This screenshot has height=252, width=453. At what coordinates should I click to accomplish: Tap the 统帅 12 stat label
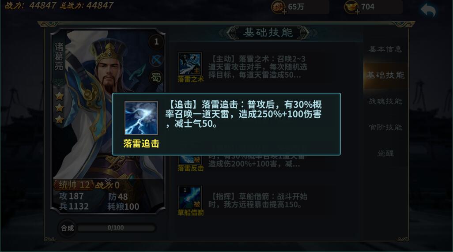(74, 185)
